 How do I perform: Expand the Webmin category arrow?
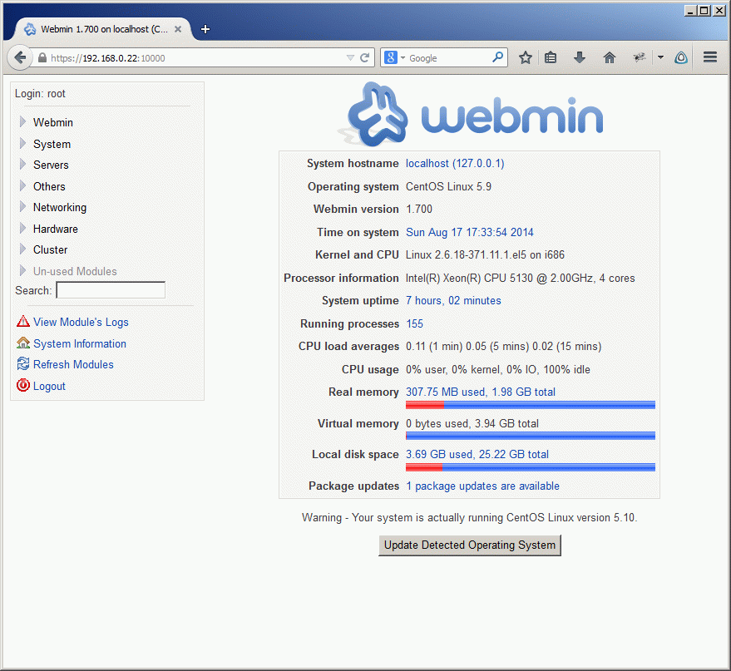tap(22, 121)
